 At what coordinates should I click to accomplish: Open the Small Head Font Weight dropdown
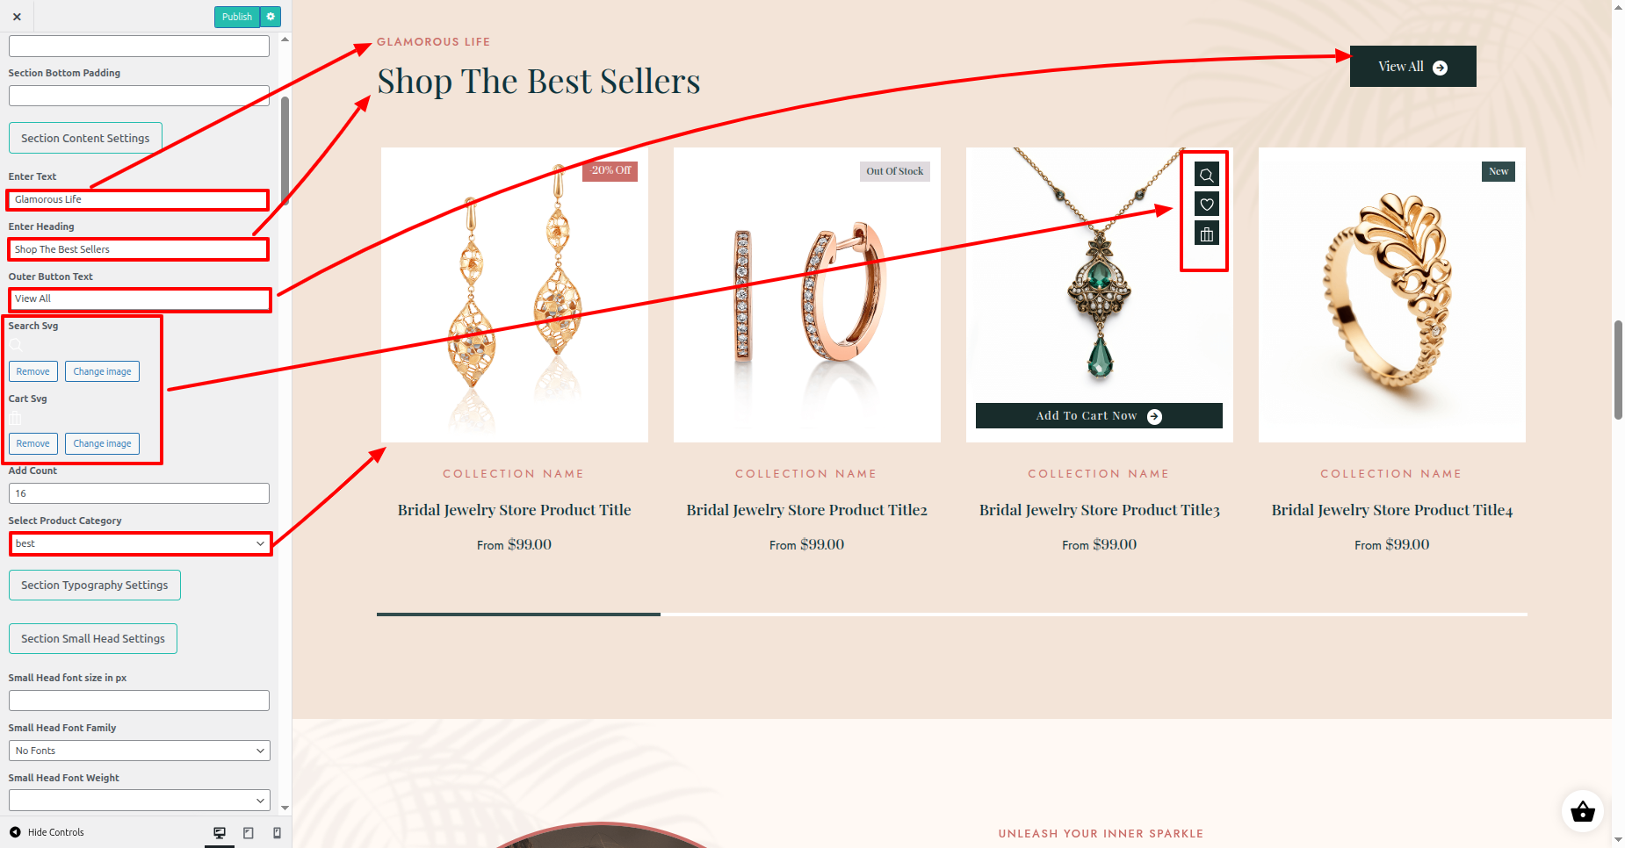(140, 800)
